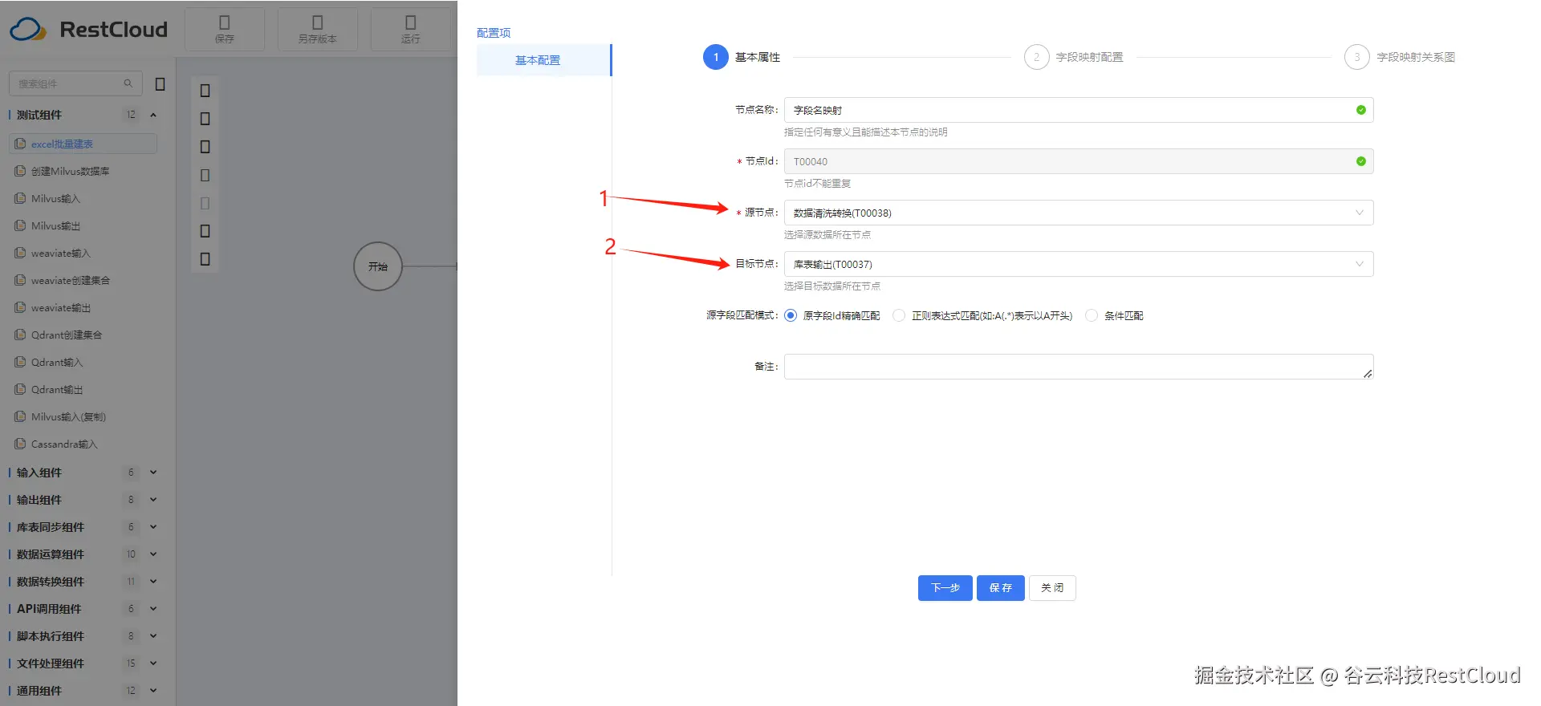Viewport: 1541px width, 706px height.
Task: Open the 基本配置 side tab
Action: point(543,60)
